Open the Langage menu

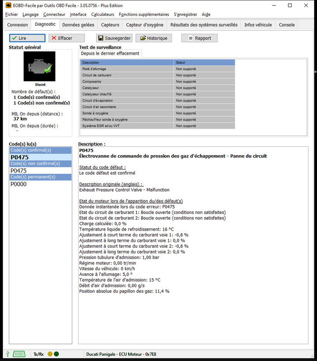(x=30, y=14)
